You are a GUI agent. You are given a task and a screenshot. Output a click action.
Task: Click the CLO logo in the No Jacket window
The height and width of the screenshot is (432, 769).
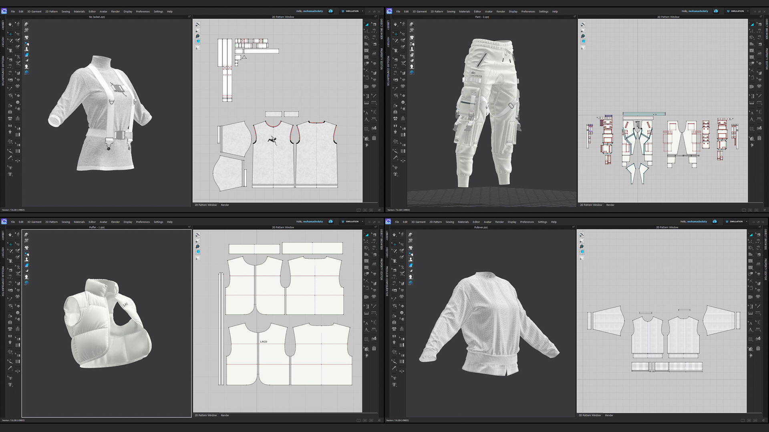tap(4, 11)
